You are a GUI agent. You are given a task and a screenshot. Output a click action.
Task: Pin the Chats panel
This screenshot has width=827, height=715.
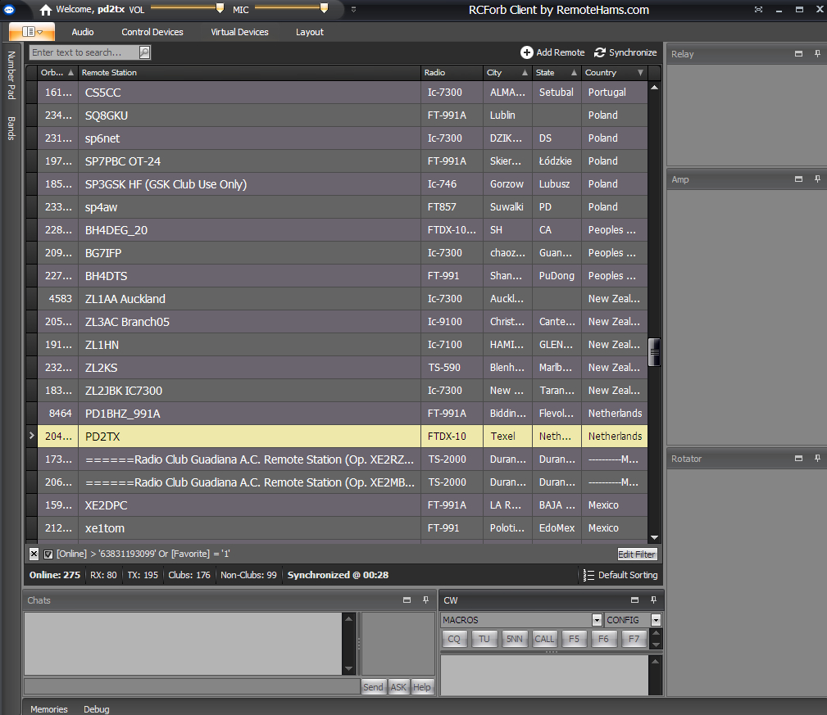(425, 600)
